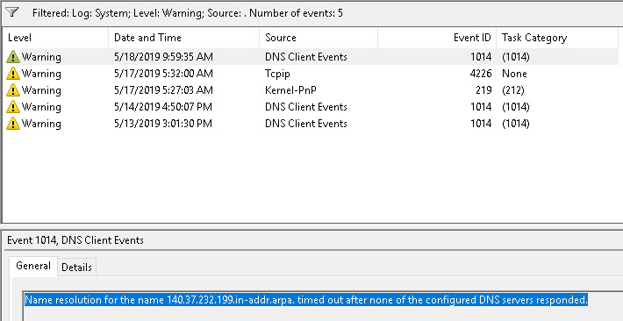Click event ID 1014 on 5/18/2019 row
Viewport: 623px width, 321px height.
(481, 57)
